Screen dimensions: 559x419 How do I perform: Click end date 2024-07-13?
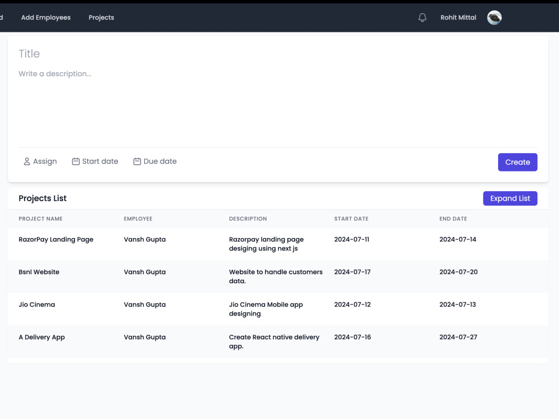pyautogui.click(x=458, y=304)
